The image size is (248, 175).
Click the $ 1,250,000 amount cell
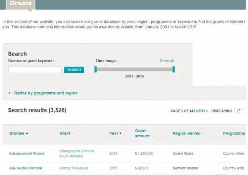(x=144, y=153)
